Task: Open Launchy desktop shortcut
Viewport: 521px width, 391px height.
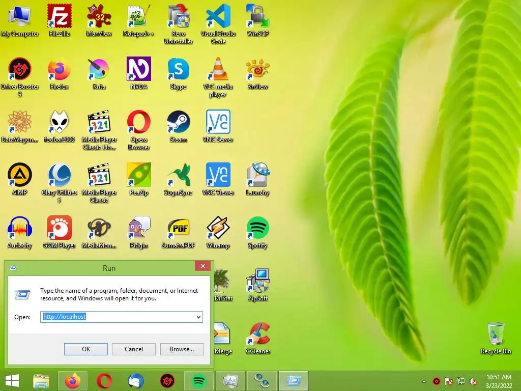Action: 257,179
